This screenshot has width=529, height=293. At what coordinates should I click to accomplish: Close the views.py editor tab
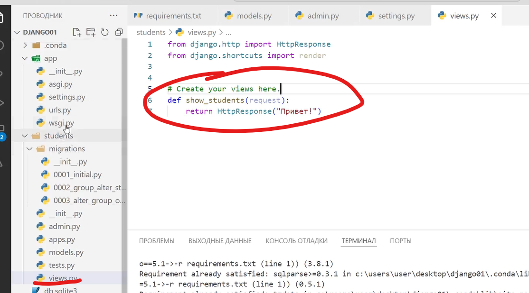[493, 16]
